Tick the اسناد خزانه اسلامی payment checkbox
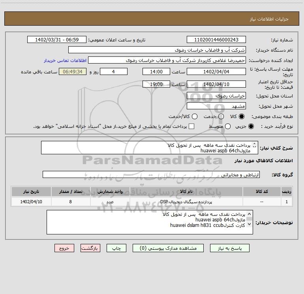The height and width of the screenshot is (294, 304). (191, 126)
